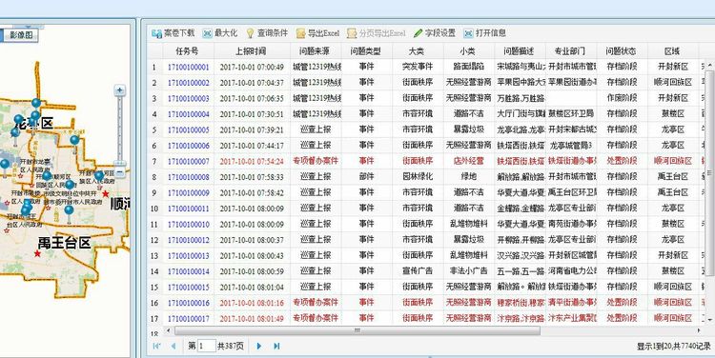Click red star marker in 禹王台区
The image size is (715, 358).
[37, 253]
